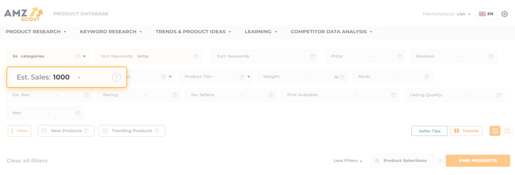
Task: Click help icon for No. Sellers
Action: pyautogui.click(x=271, y=95)
